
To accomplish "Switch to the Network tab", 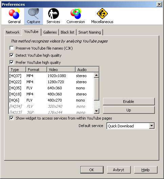I will click(13, 32).
